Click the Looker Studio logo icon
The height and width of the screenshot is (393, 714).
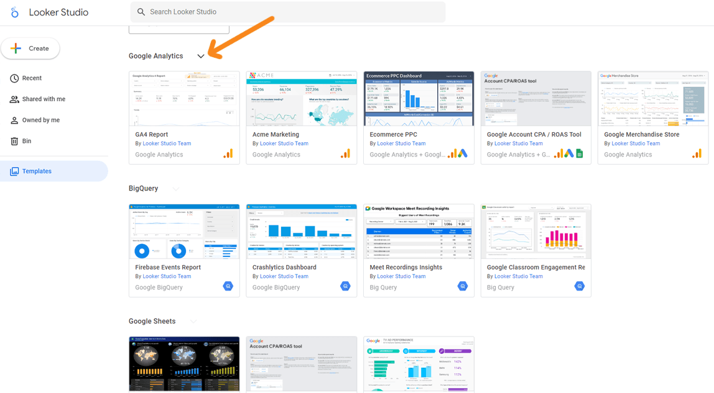click(14, 12)
